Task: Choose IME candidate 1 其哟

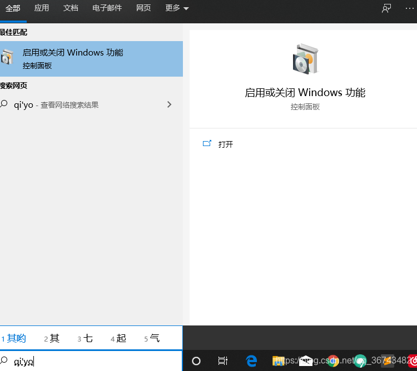Action: point(14,338)
